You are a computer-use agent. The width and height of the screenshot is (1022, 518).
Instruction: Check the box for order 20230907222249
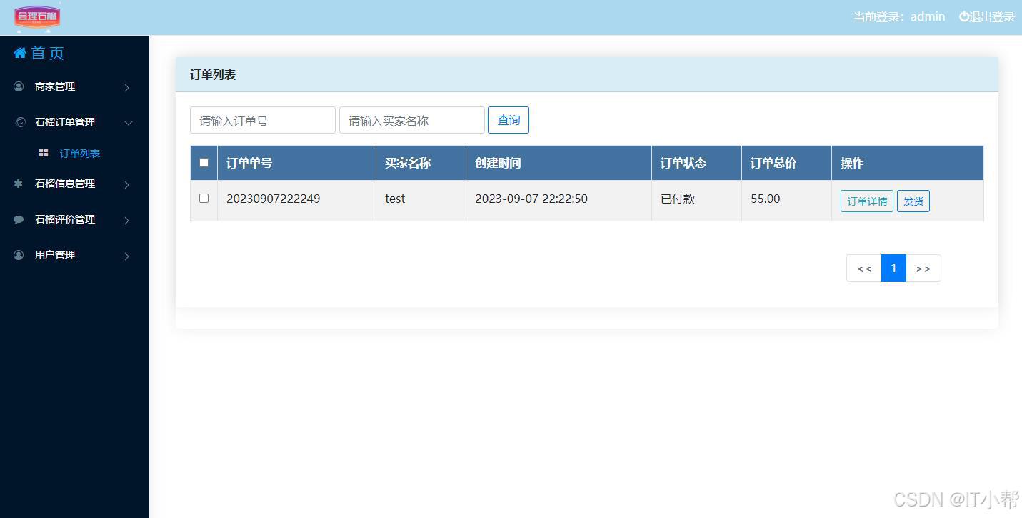[x=204, y=198]
